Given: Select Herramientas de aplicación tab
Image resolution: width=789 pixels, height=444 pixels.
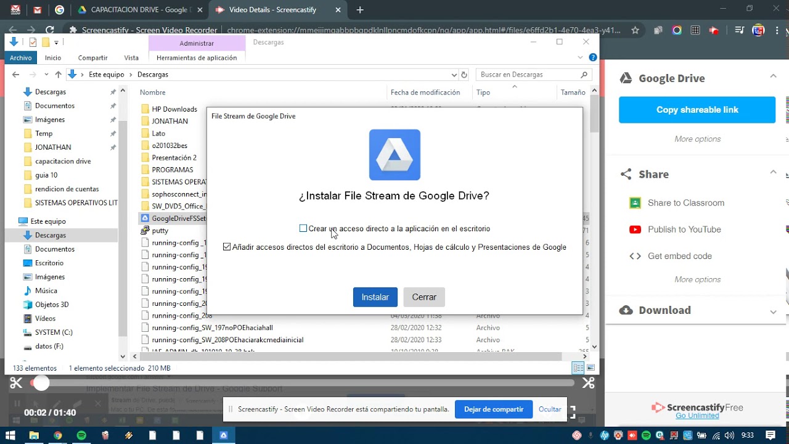Looking at the screenshot, I should pos(197,58).
